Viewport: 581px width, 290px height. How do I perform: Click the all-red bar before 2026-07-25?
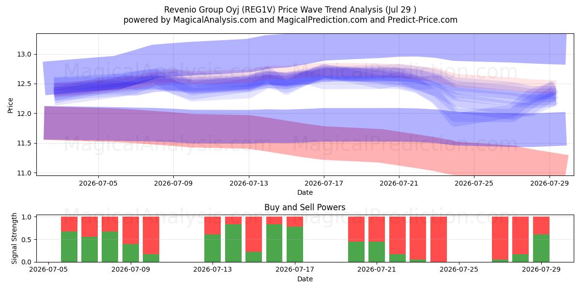(x=438, y=239)
